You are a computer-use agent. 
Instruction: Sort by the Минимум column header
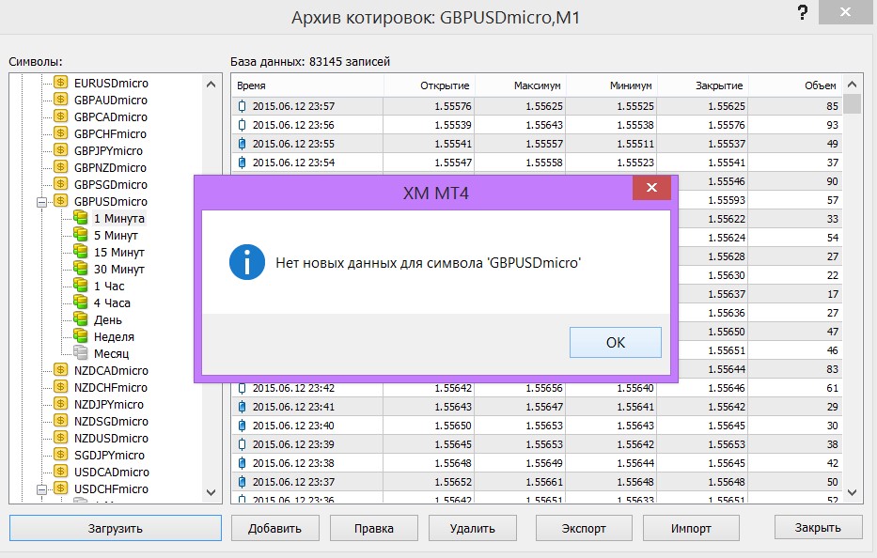(612, 85)
